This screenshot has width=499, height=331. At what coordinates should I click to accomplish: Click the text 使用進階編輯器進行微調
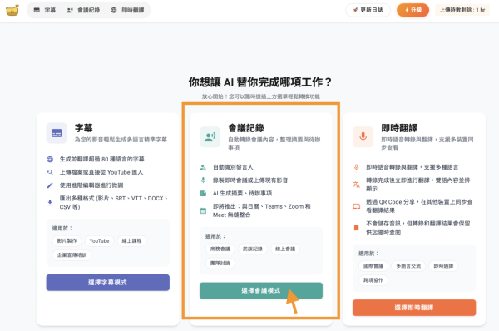(x=91, y=185)
